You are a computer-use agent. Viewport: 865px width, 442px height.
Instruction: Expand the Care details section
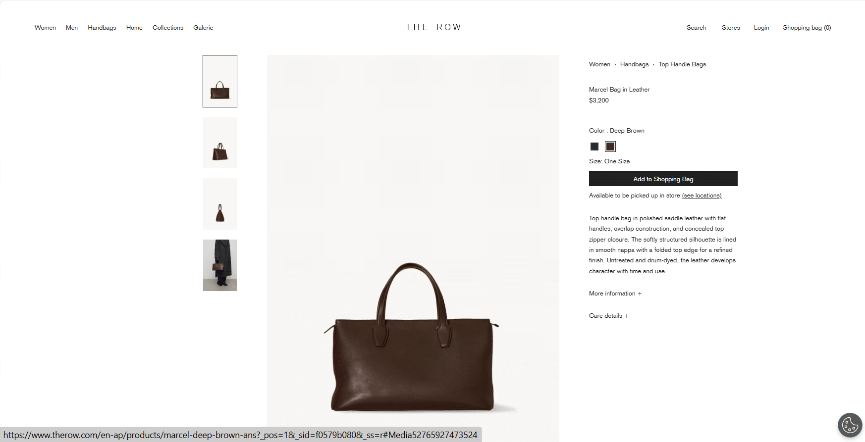coord(609,316)
